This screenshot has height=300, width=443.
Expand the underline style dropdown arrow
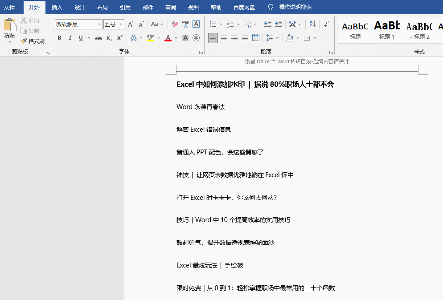(x=89, y=38)
